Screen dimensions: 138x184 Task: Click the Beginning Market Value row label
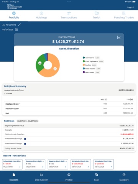[x=14, y=126]
